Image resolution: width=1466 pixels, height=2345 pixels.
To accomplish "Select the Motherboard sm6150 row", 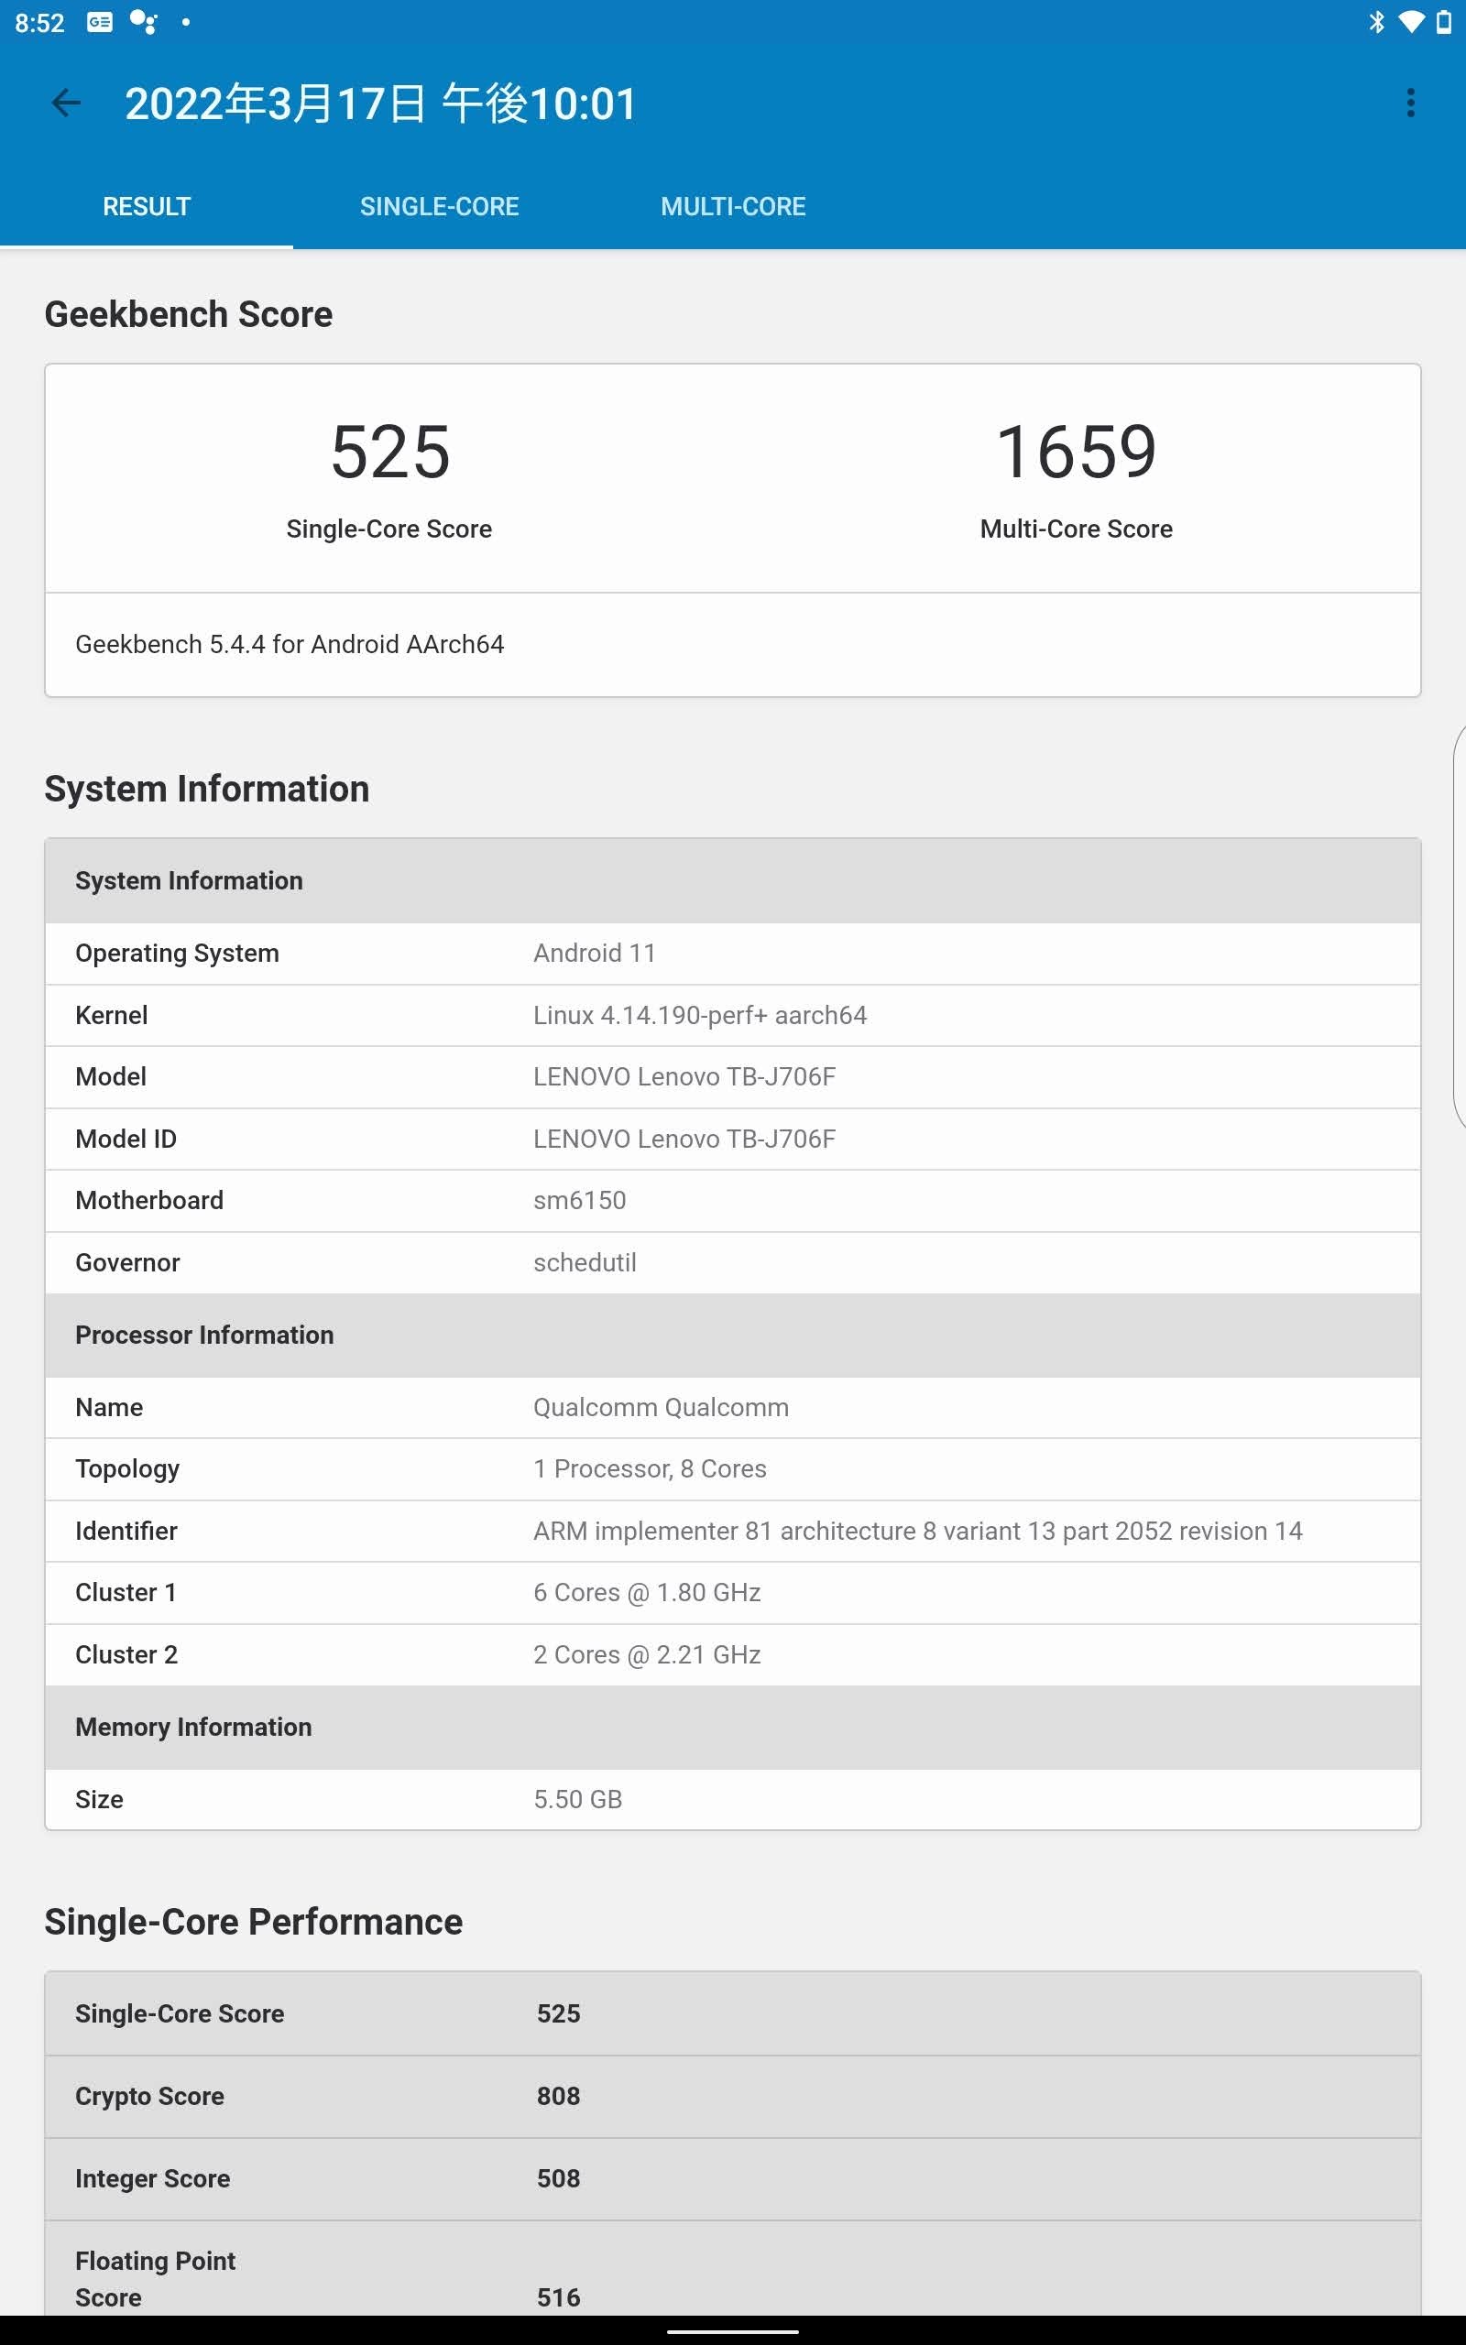I will click(733, 1201).
